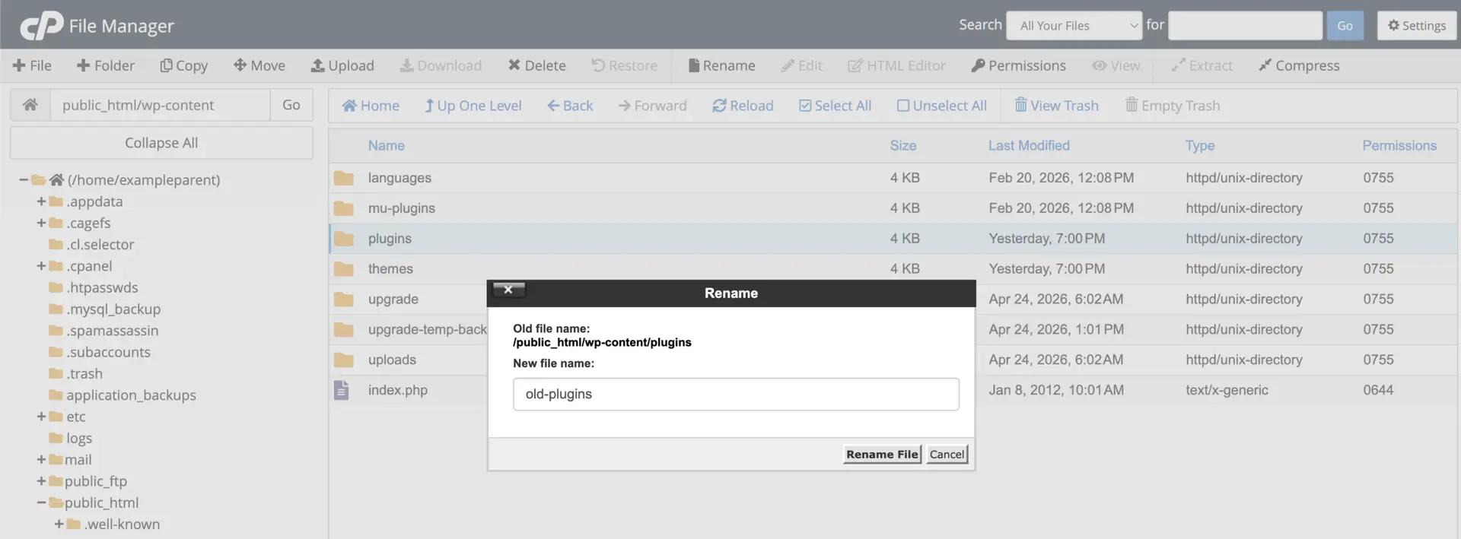Open Settings with the gear button

tap(1417, 26)
